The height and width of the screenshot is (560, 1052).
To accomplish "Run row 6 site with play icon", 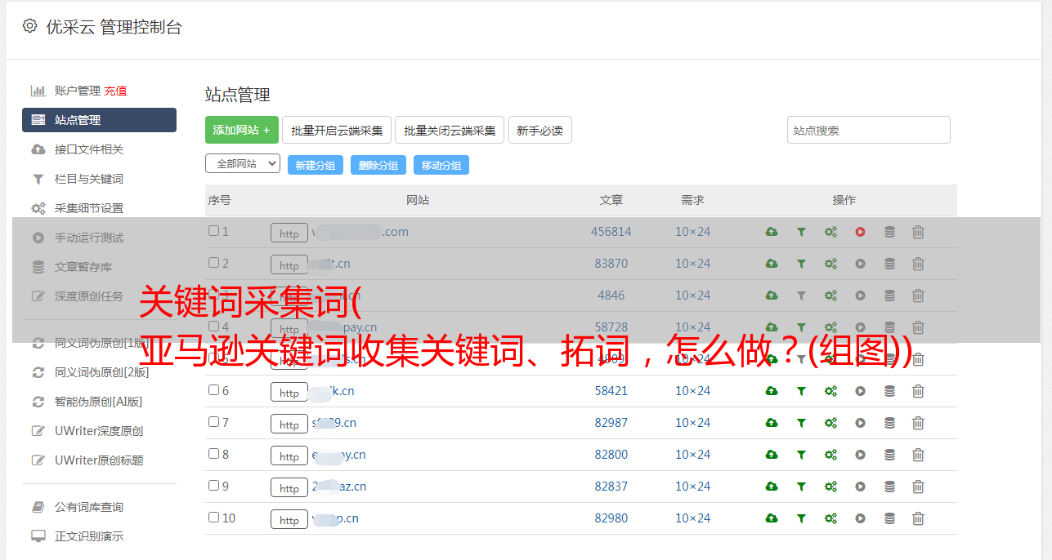I will click(x=860, y=391).
